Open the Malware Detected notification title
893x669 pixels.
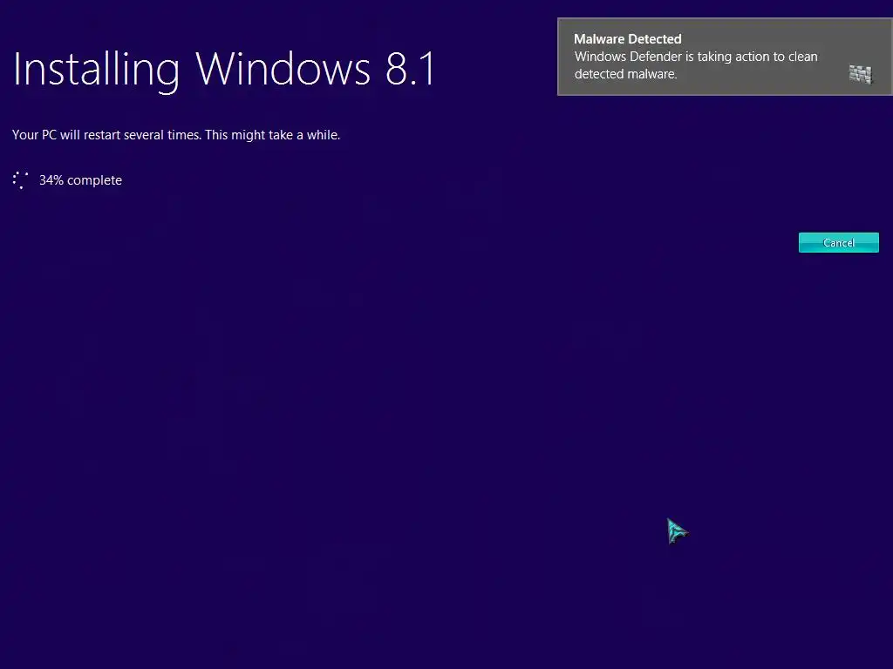[628, 38]
